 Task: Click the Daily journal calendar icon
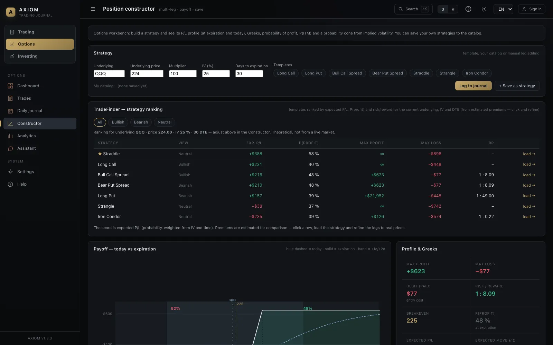tap(10, 111)
